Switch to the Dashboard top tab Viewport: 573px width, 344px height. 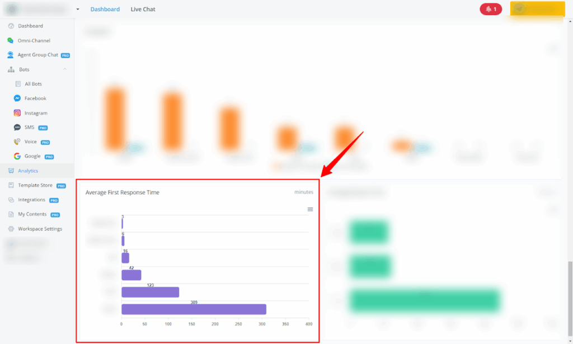(x=105, y=10)
